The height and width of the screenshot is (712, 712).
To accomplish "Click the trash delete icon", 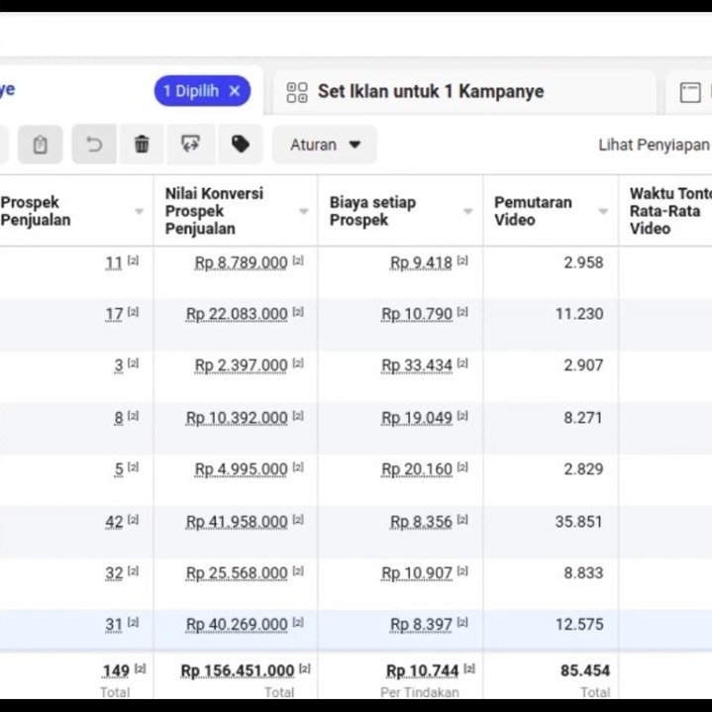I will [142, 145].
